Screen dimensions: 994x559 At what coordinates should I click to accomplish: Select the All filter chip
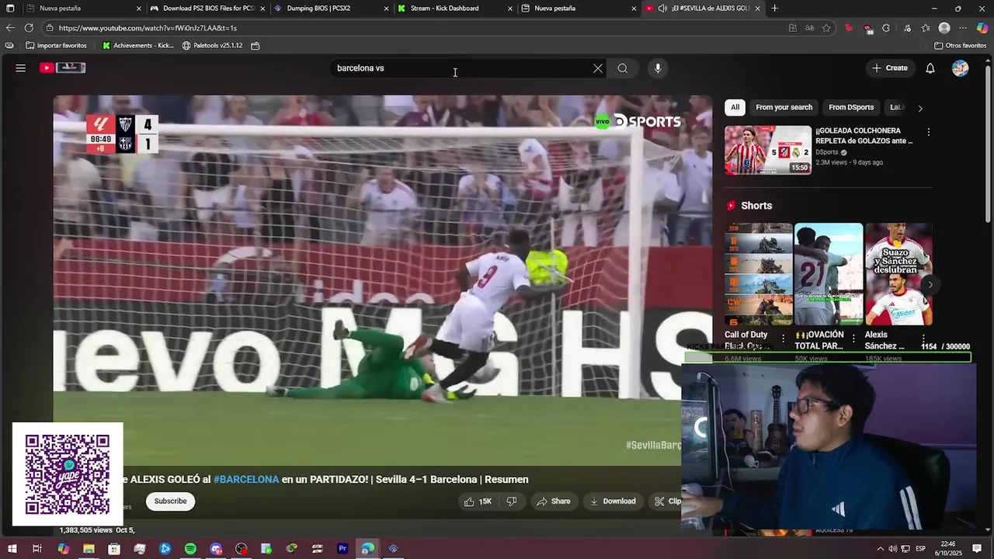[x=735, y=108]
